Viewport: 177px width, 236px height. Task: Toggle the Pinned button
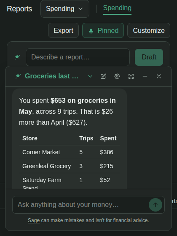[x=103, y=30]
